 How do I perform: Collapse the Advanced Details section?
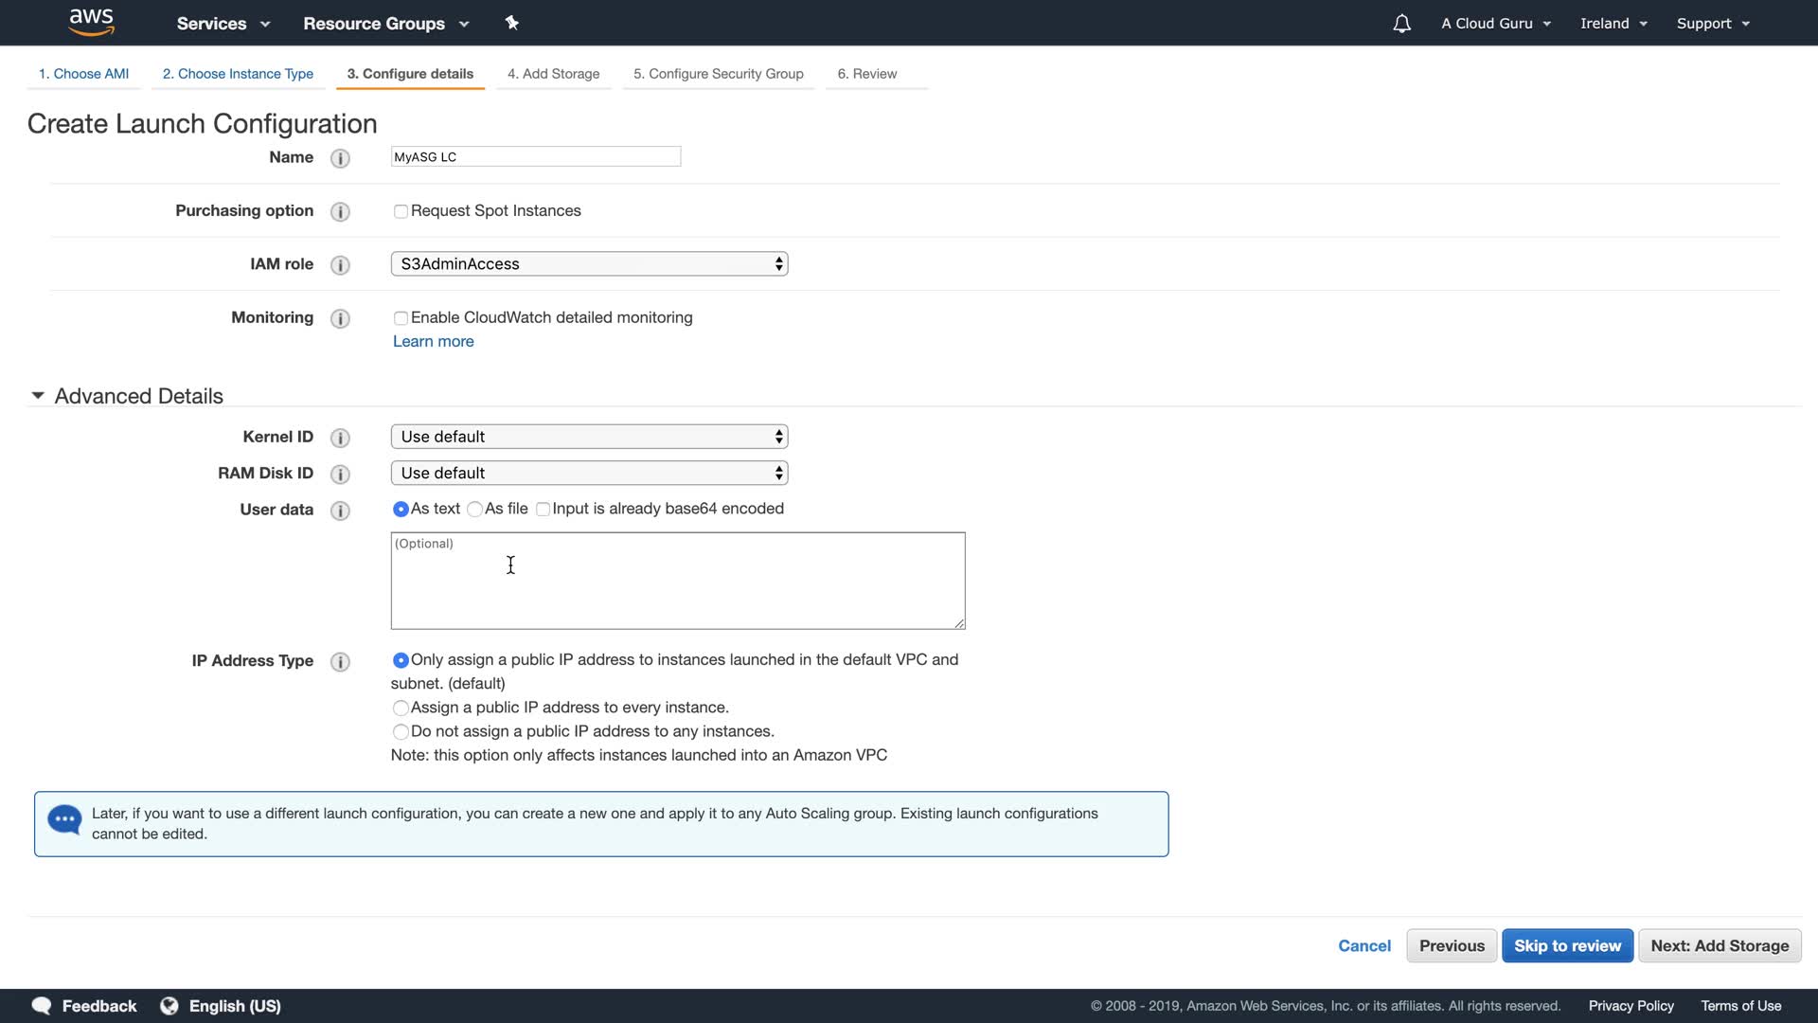(x=38, y=396)
